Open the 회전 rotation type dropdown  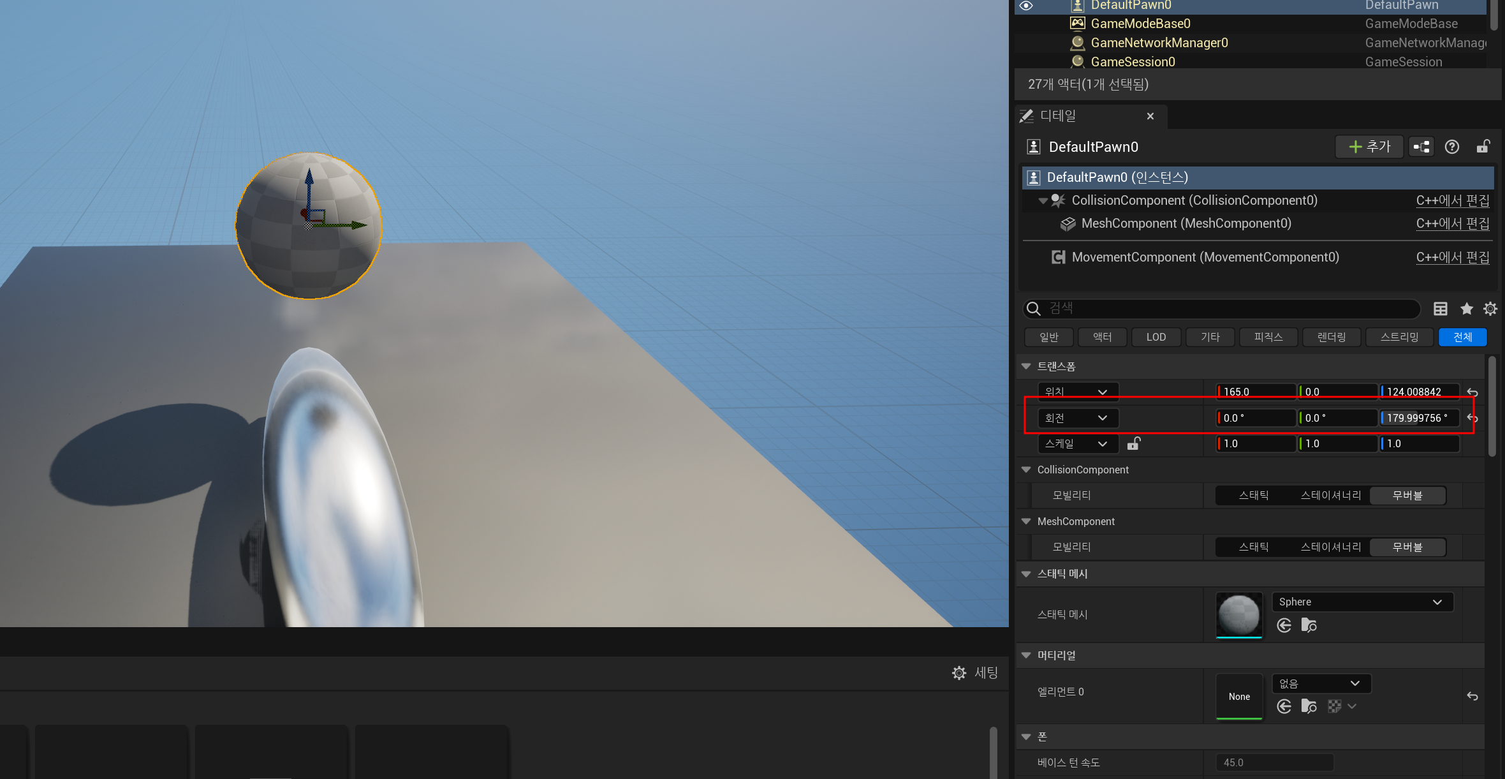pyautogui.click(x=1077, y=418)
